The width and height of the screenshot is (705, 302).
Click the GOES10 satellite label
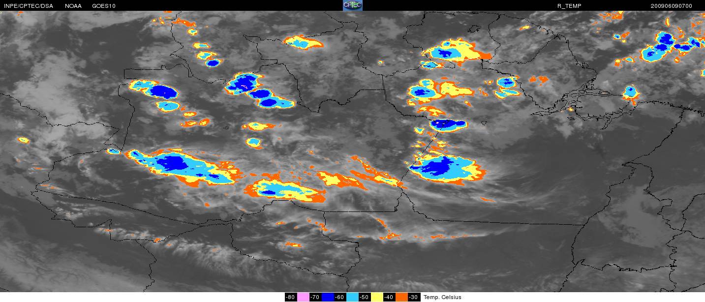click(104, 6)
